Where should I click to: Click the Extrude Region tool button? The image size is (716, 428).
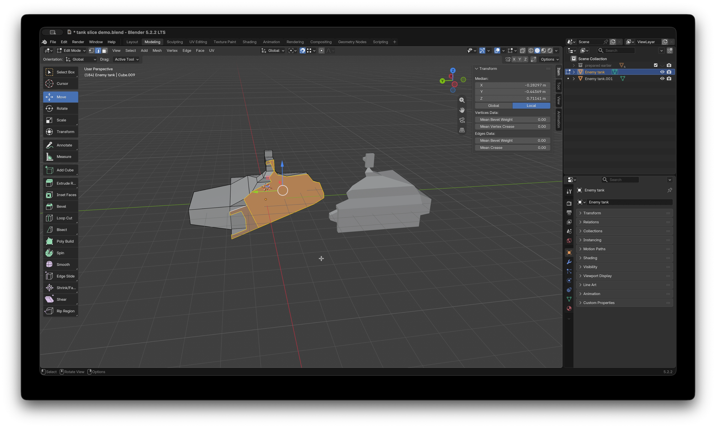pos(61,183)
